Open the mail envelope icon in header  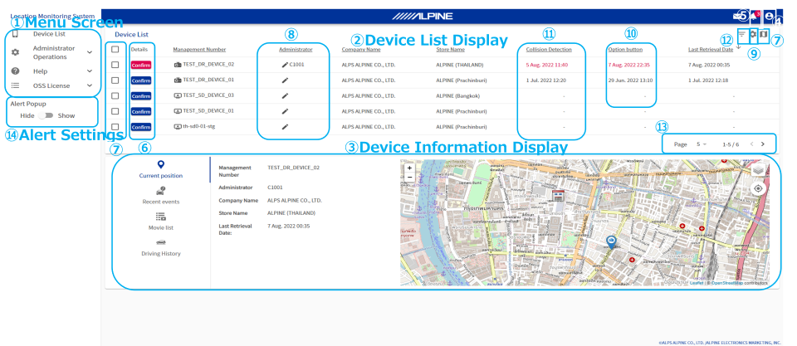coord(737,16)
